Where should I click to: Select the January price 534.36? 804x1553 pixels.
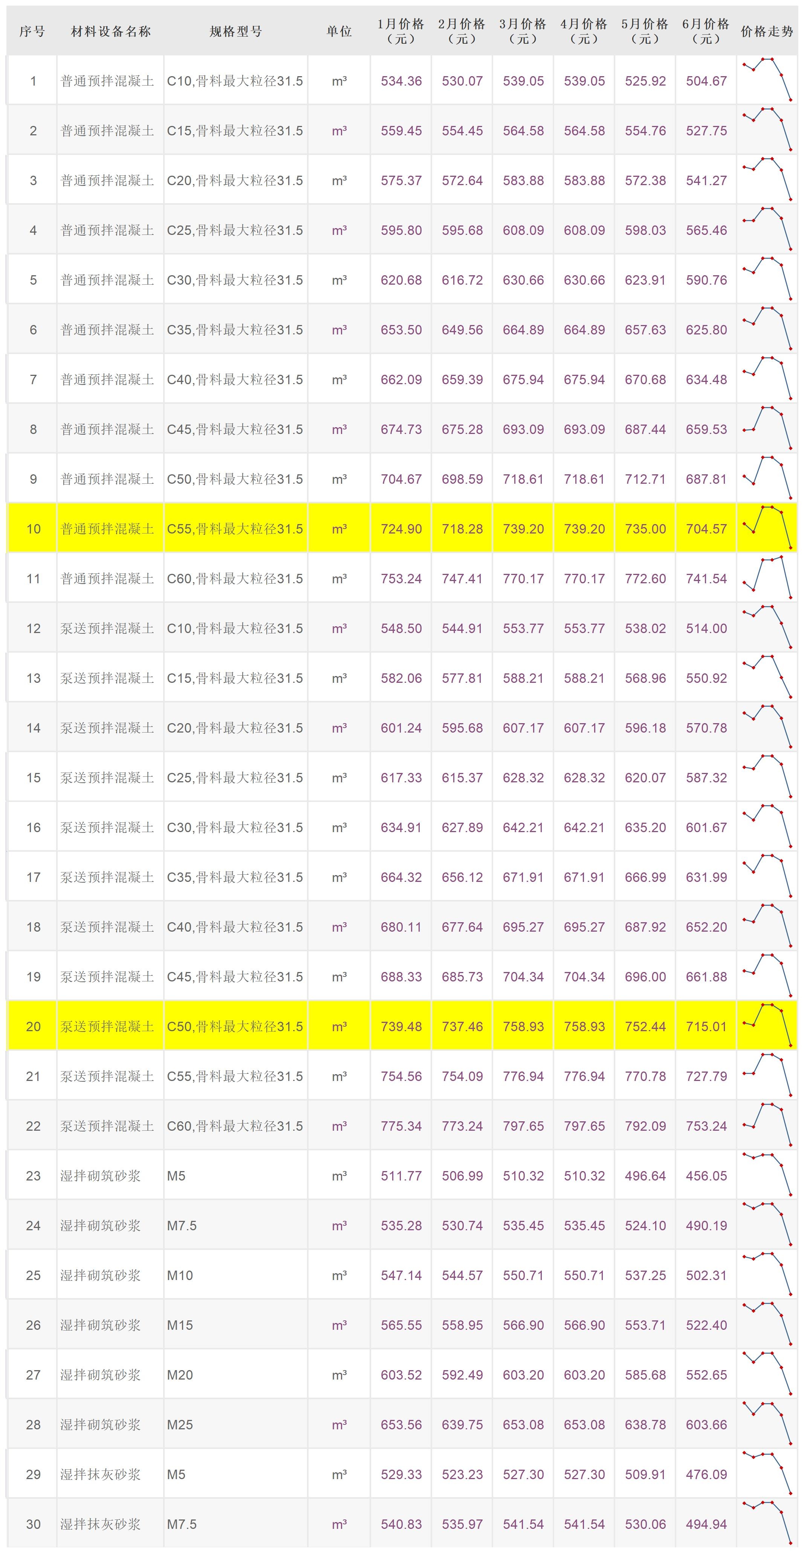click(401, 81)
